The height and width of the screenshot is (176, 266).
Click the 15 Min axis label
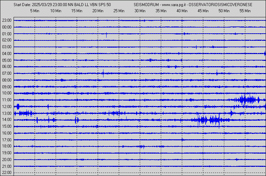tap(77, 11)
